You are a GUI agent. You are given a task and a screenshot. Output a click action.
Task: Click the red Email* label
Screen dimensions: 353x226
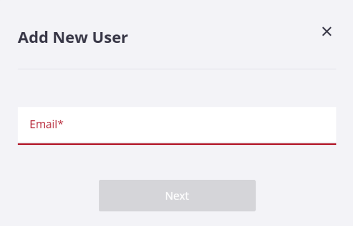pos(46,124)
